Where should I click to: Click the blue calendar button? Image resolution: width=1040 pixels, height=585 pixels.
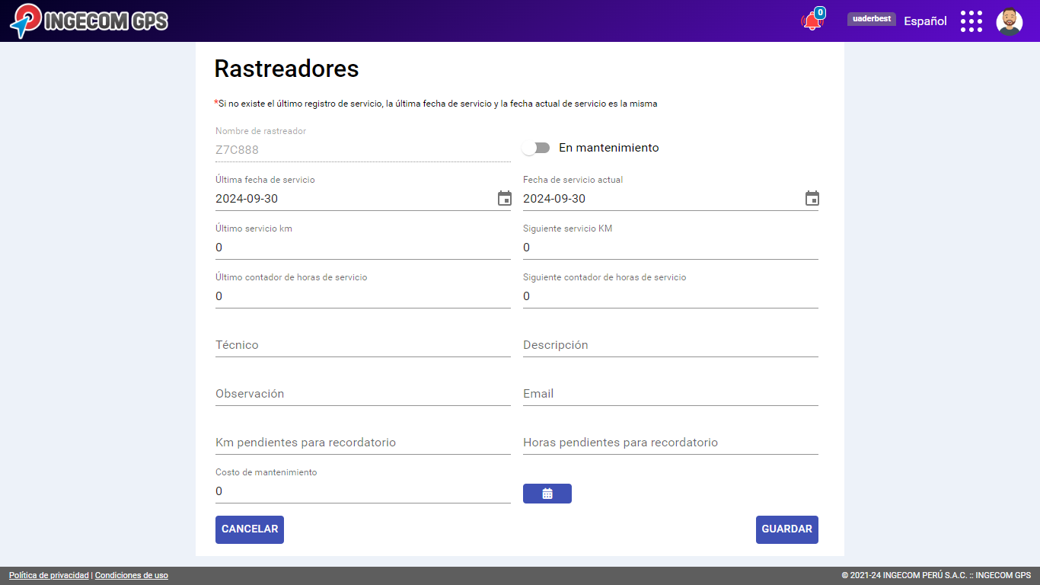(547, 494)
